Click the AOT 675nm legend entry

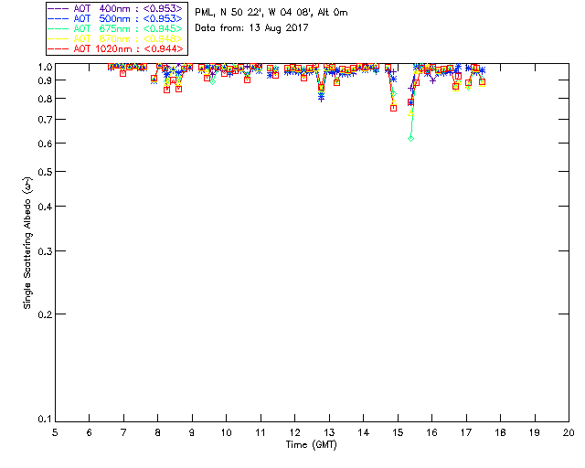click(116, 28)
